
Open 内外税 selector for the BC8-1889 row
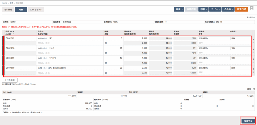click(x=240, y=68)
